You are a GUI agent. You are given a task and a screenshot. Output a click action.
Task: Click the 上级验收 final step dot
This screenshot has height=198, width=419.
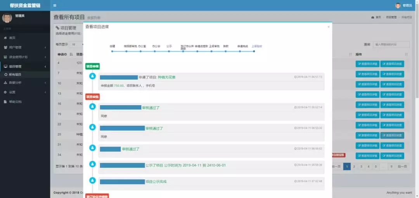(x=254, y=51)
